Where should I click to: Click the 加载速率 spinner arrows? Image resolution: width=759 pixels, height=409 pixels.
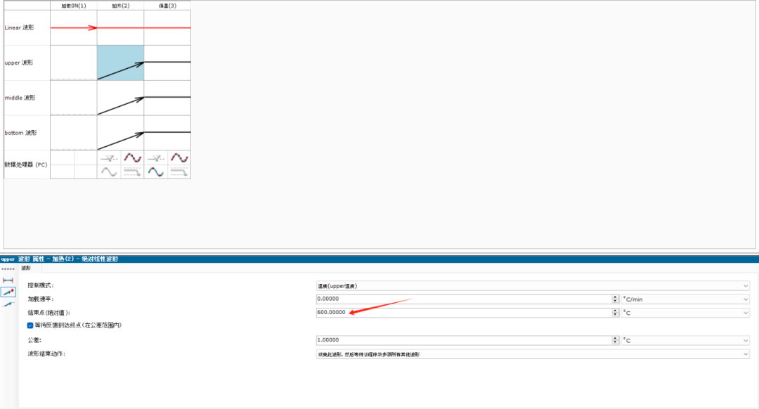(616, 299)
